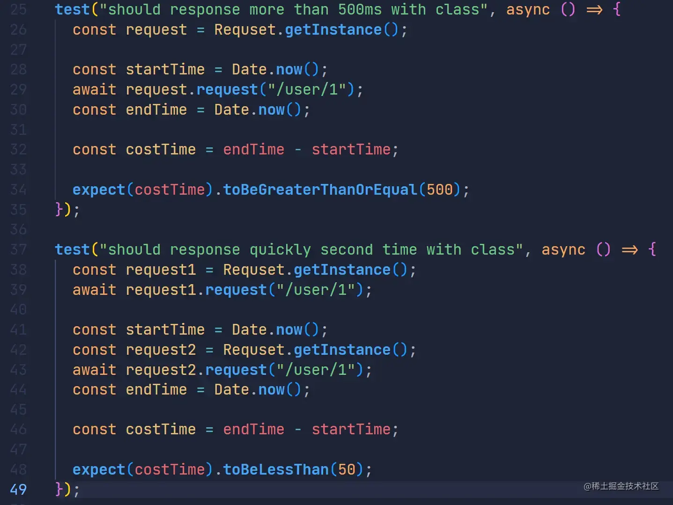Screen dimensions: 673x505
Task: Click the toBeLessThan method on line 48
Action: [x=276, y=469]
